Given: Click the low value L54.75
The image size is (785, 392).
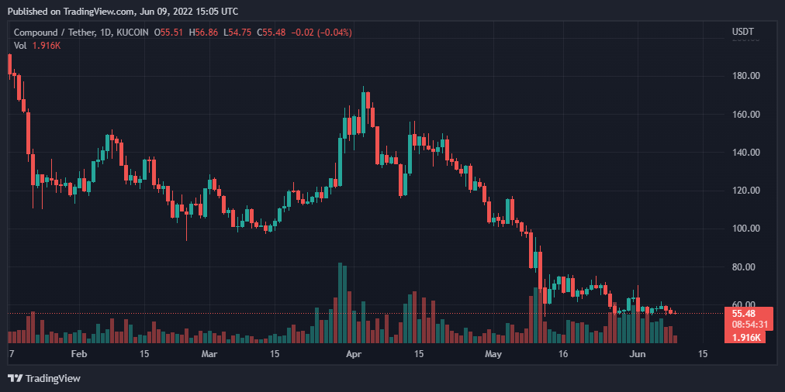Looking at the screenshot, I should tap(238, 33).
